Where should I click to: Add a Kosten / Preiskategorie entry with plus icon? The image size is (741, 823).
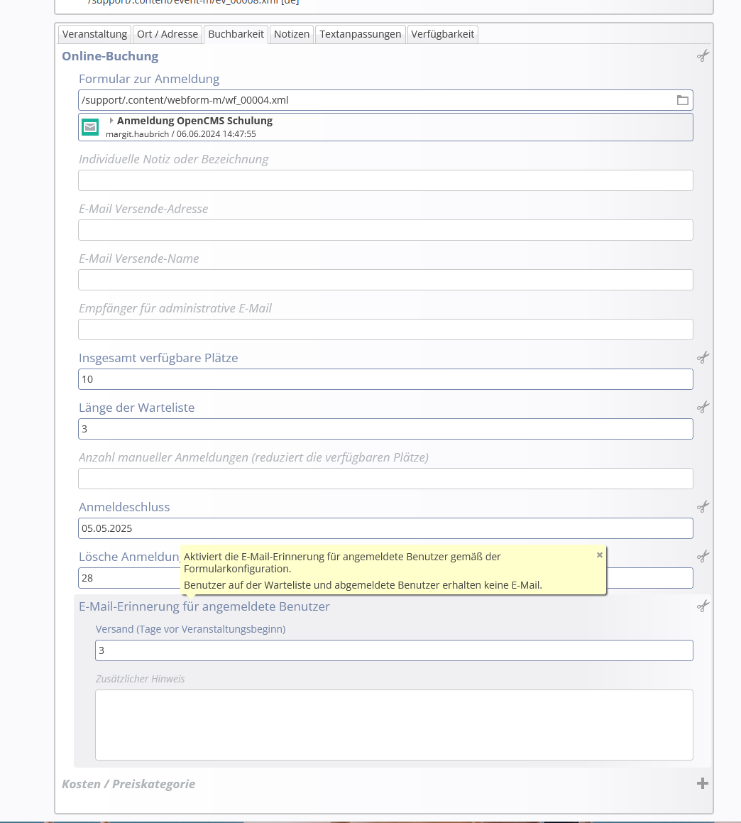pyautogui.click(x=703, y=783)
